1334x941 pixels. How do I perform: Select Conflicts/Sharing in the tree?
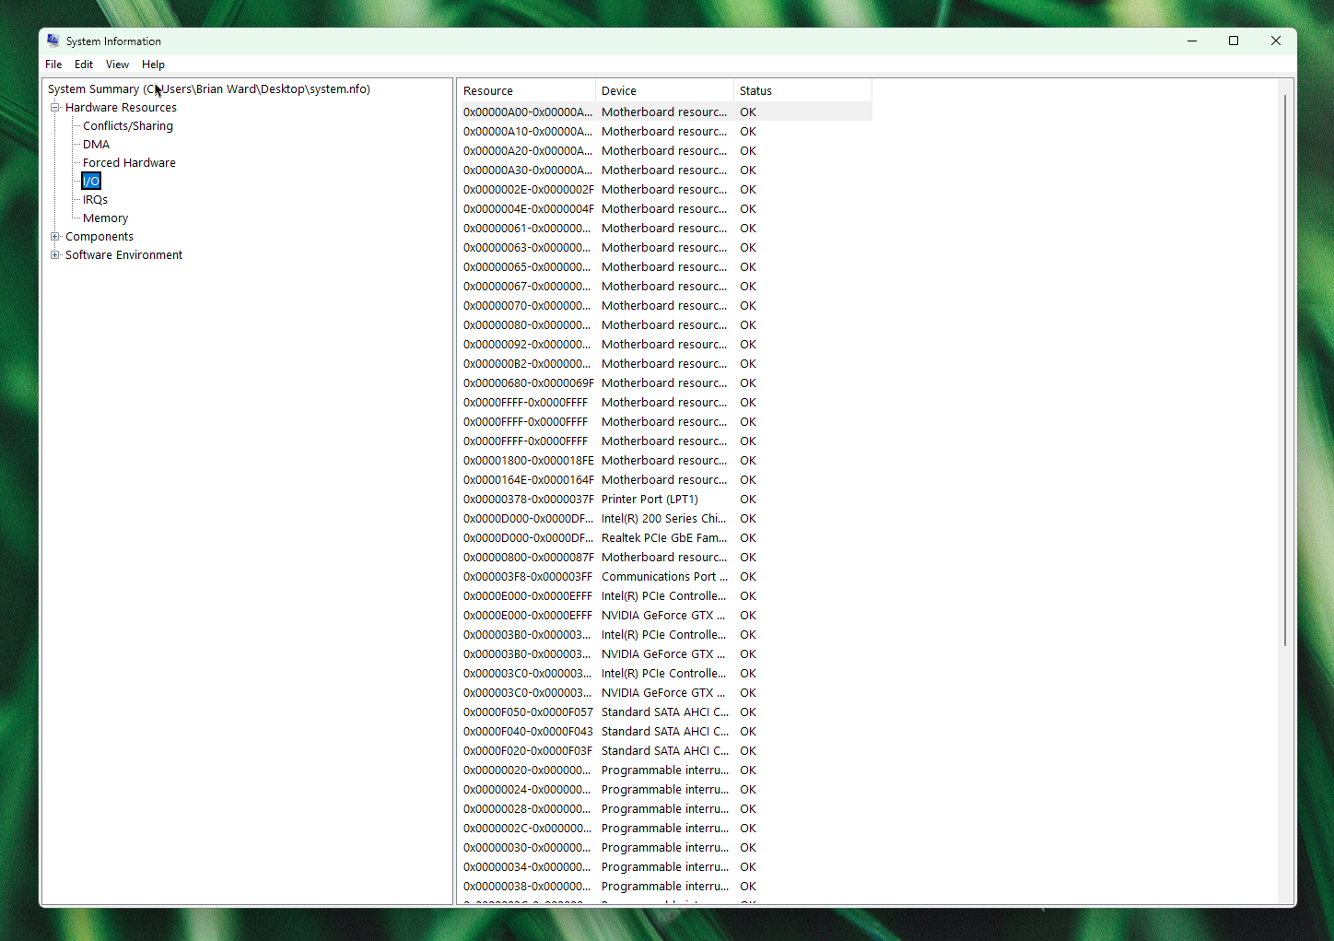pos(128,126)
